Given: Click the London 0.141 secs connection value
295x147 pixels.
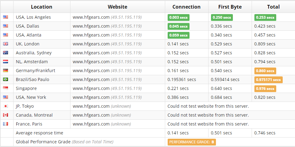Looking at the screenshot, I should pos(178,44).
